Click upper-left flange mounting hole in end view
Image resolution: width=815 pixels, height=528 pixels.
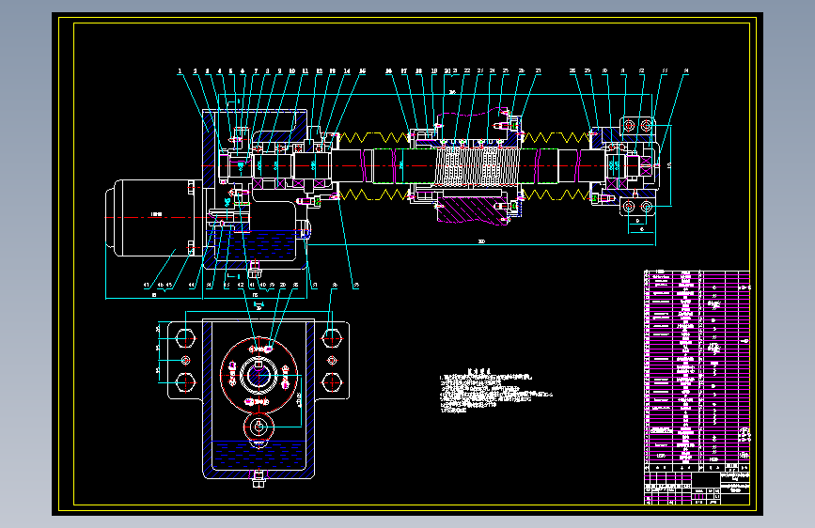[x=185, y=338]
